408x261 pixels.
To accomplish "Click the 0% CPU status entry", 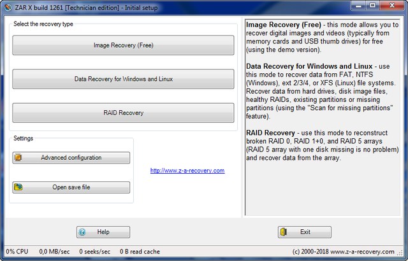I will pos(17,251).
